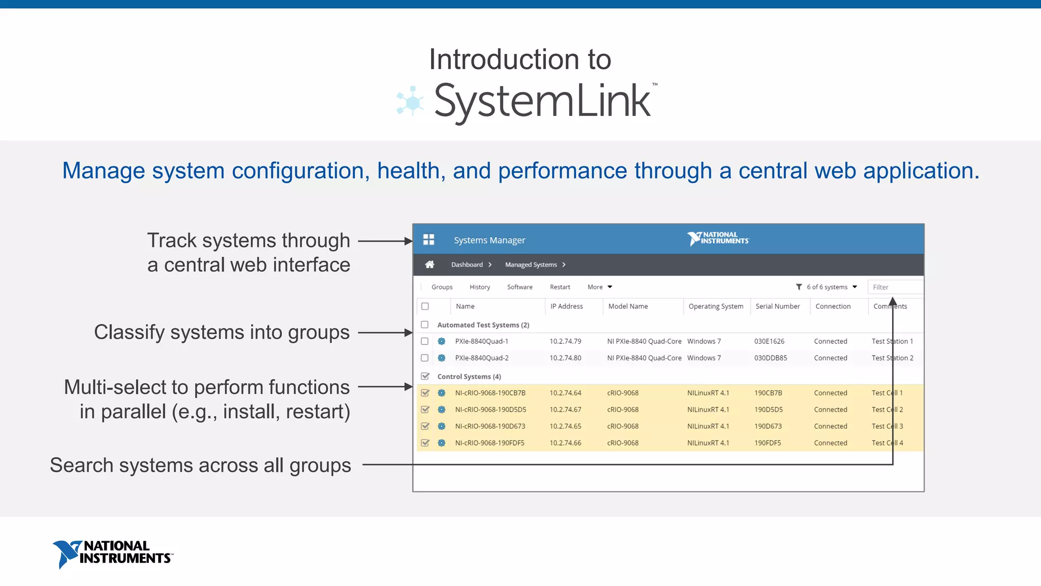Click system name PXIe-8840Quad-2
The width and height of the screenshot is (1041, 586).
coord(482,358)
